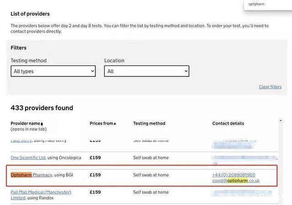This screenshot has height=205, width=292.
Task: Click the provider list vertical scrollbar
Action: (x=281, y=161)
